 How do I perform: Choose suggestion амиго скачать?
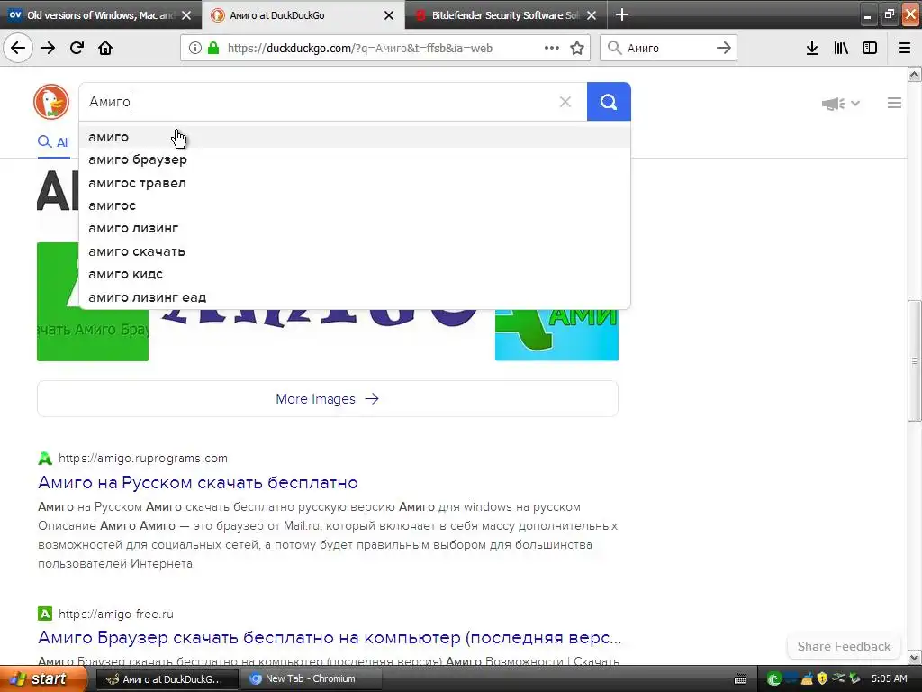[x=355, y=251]
